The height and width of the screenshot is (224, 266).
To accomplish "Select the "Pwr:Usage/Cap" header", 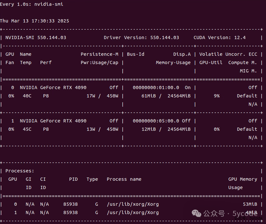I will [x=99, y=62].
